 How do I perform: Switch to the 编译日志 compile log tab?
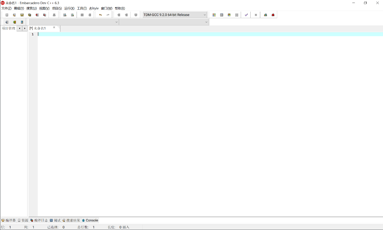(39, 220)
